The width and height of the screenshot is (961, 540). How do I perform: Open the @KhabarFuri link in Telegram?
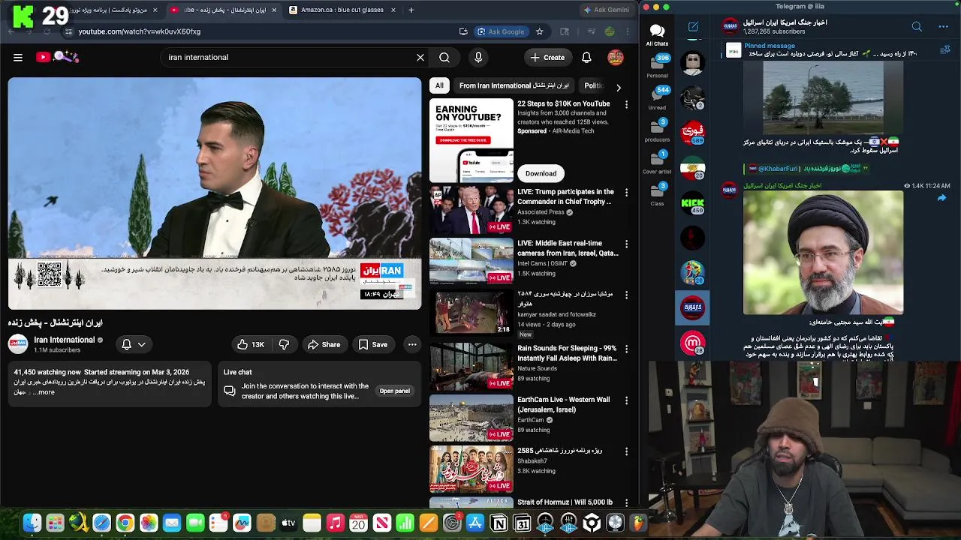(777, 169)
